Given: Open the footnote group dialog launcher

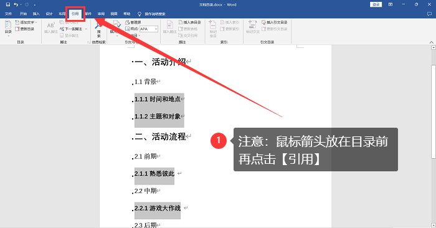Looking at the screenshot, I should [x=88, y=42].
